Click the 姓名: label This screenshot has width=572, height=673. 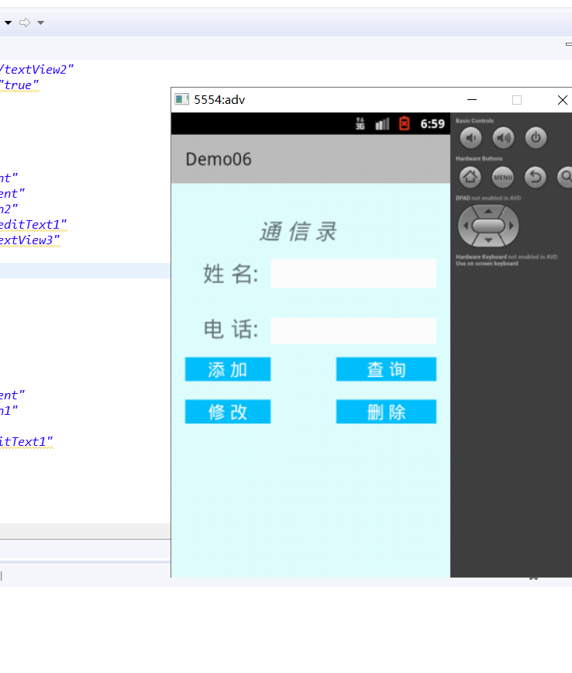coord(231,274)
